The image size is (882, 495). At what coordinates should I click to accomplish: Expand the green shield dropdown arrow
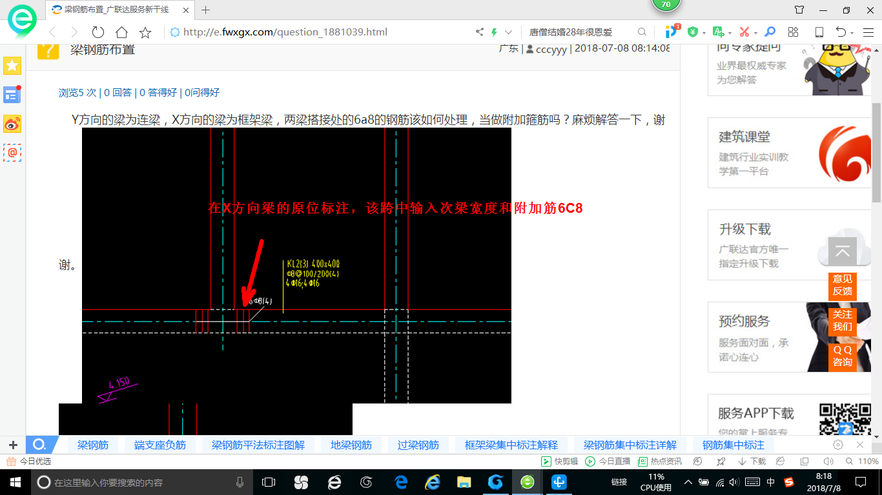tap(704, 33)
